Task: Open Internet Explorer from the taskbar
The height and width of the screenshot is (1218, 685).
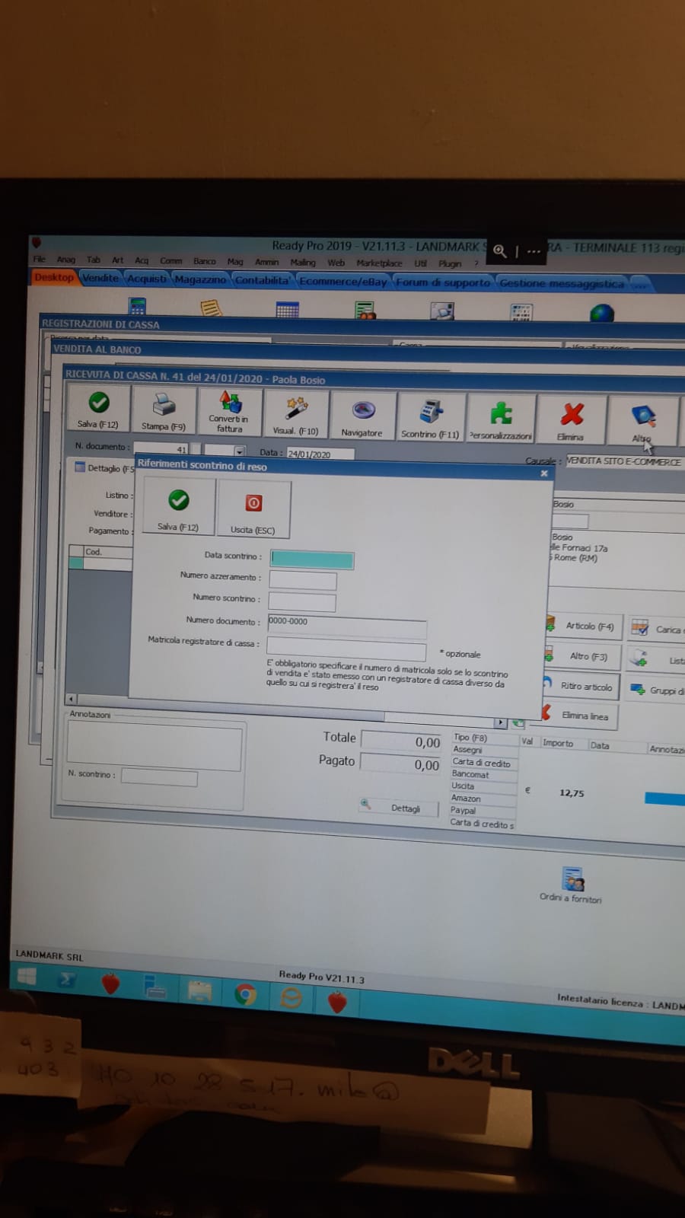Action: pos(292,997)
